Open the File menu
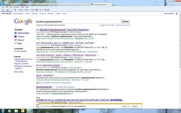The width and height of the screenshot is (181, 113). (x=3, y=7)
